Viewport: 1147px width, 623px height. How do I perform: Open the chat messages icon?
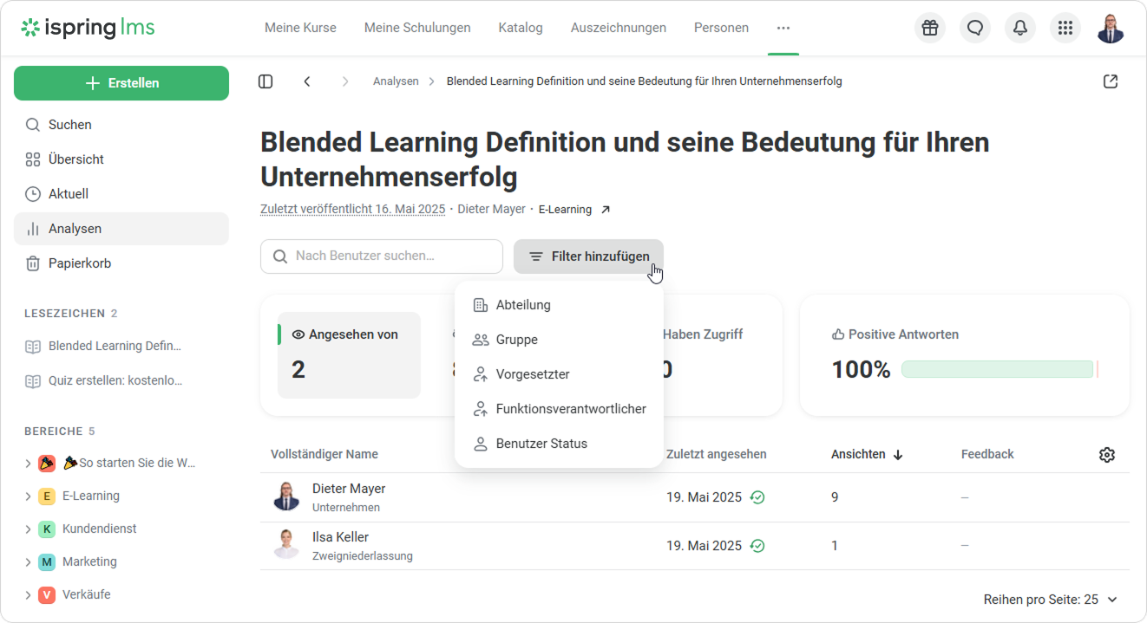[975, 28]
